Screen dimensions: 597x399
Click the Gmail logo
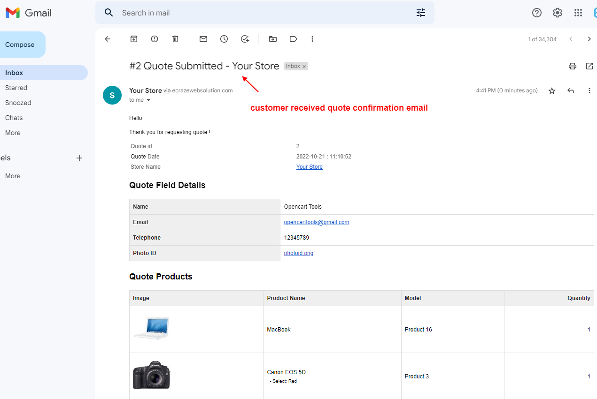click(29, 13)
